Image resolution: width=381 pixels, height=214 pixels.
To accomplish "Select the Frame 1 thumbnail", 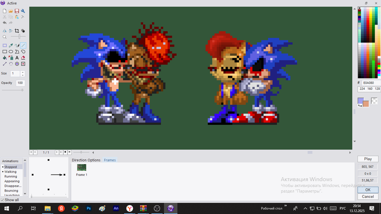I will pyautogui.click(x=82, y=167).
